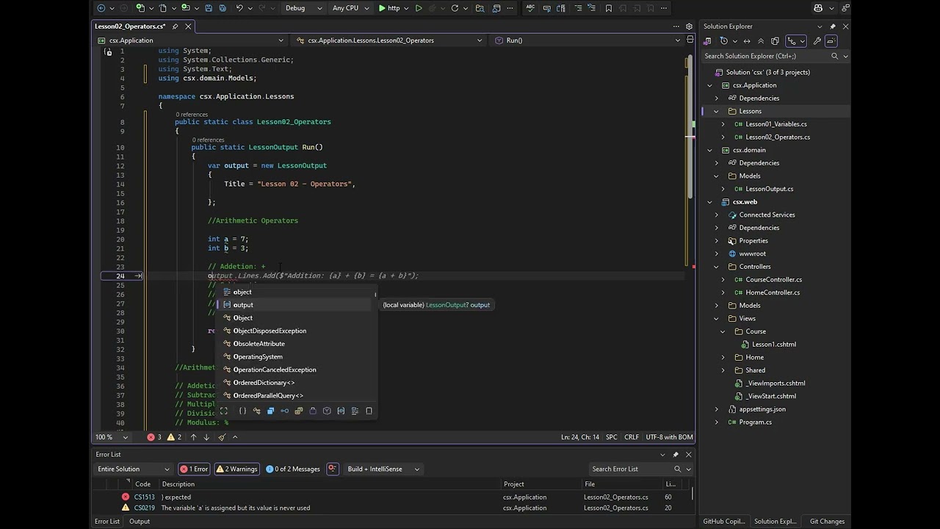Screen dimensions: 940x529
Task: Collapse the Lessons folder in Solution Explorer
Action: 716,111
